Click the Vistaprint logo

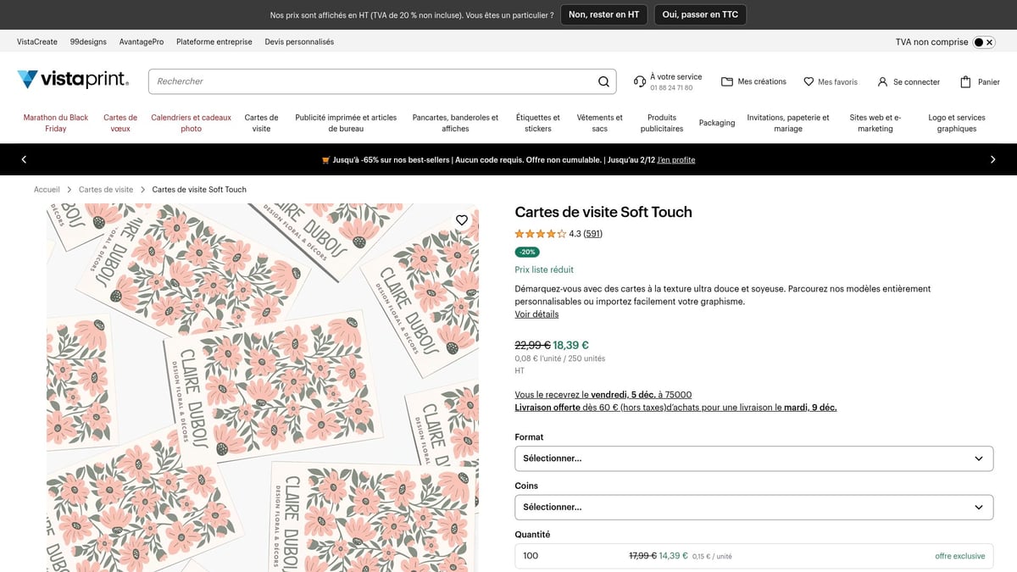(72, 79)
